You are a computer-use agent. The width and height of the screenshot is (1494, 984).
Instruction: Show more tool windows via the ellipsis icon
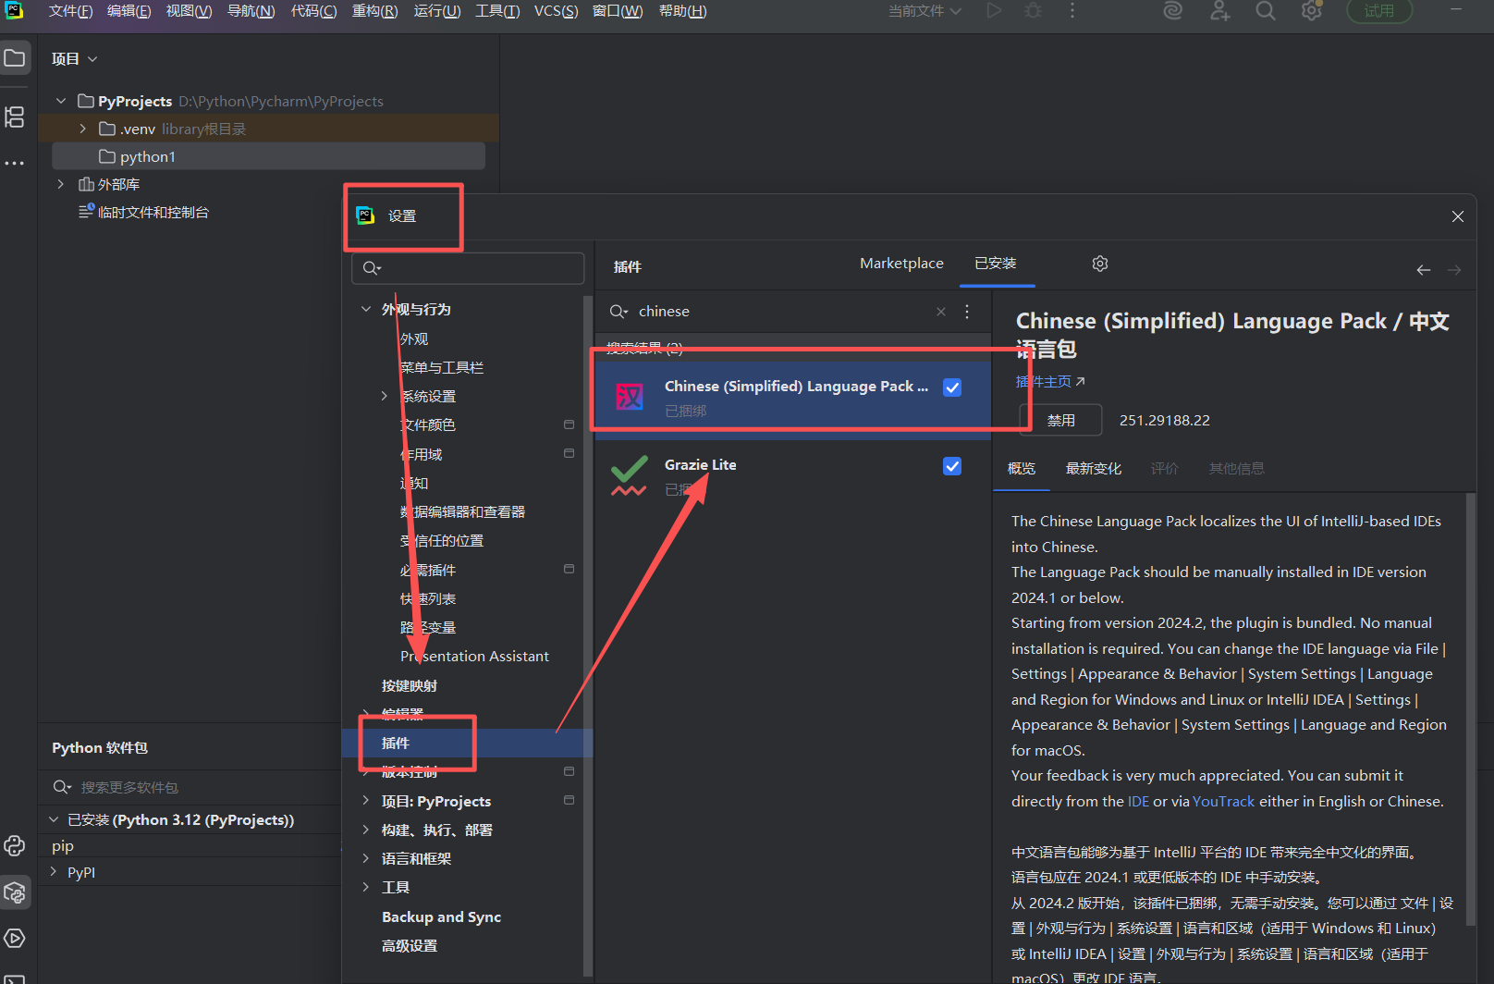pyautogui.click(x=15, y=163)
